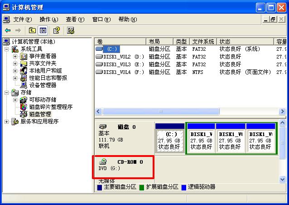Click the volume list scroll-right arrow

282,111
